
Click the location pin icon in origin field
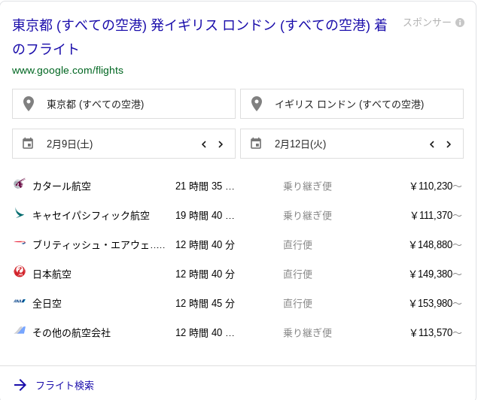coord(29,104)
